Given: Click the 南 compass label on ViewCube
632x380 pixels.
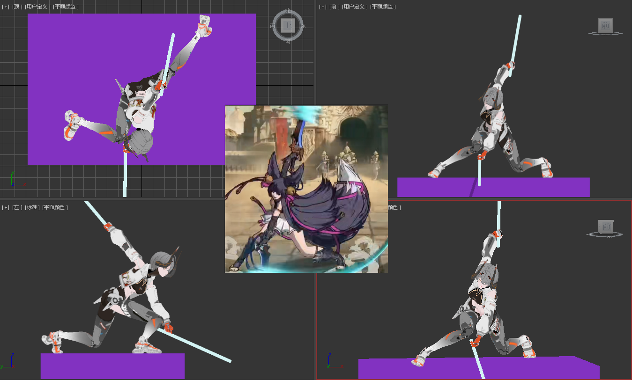Looking at the screenshot, I should coord(288,42).
